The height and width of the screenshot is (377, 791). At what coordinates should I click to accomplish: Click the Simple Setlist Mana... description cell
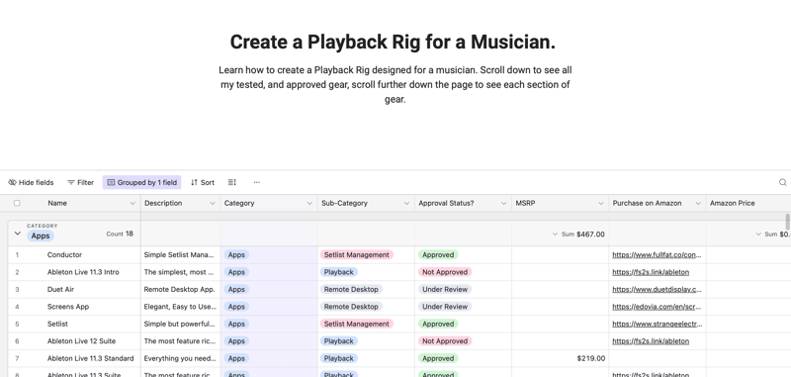(180, 255)
